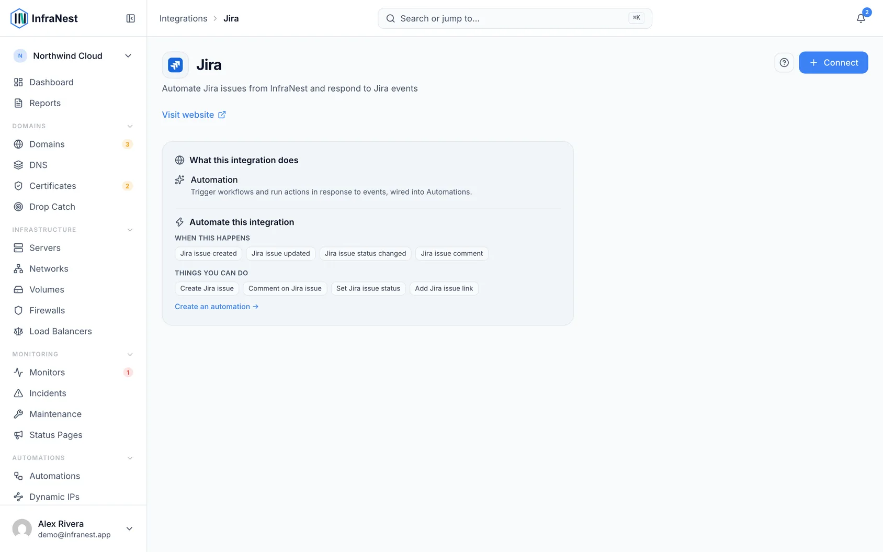Click the Servers rack icon
This screenshot has width=883, height=552.
coord(18,247)
